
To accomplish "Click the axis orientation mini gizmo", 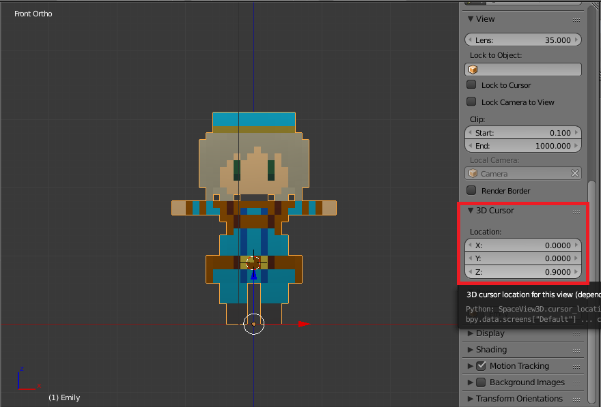I will pos(29,378).
